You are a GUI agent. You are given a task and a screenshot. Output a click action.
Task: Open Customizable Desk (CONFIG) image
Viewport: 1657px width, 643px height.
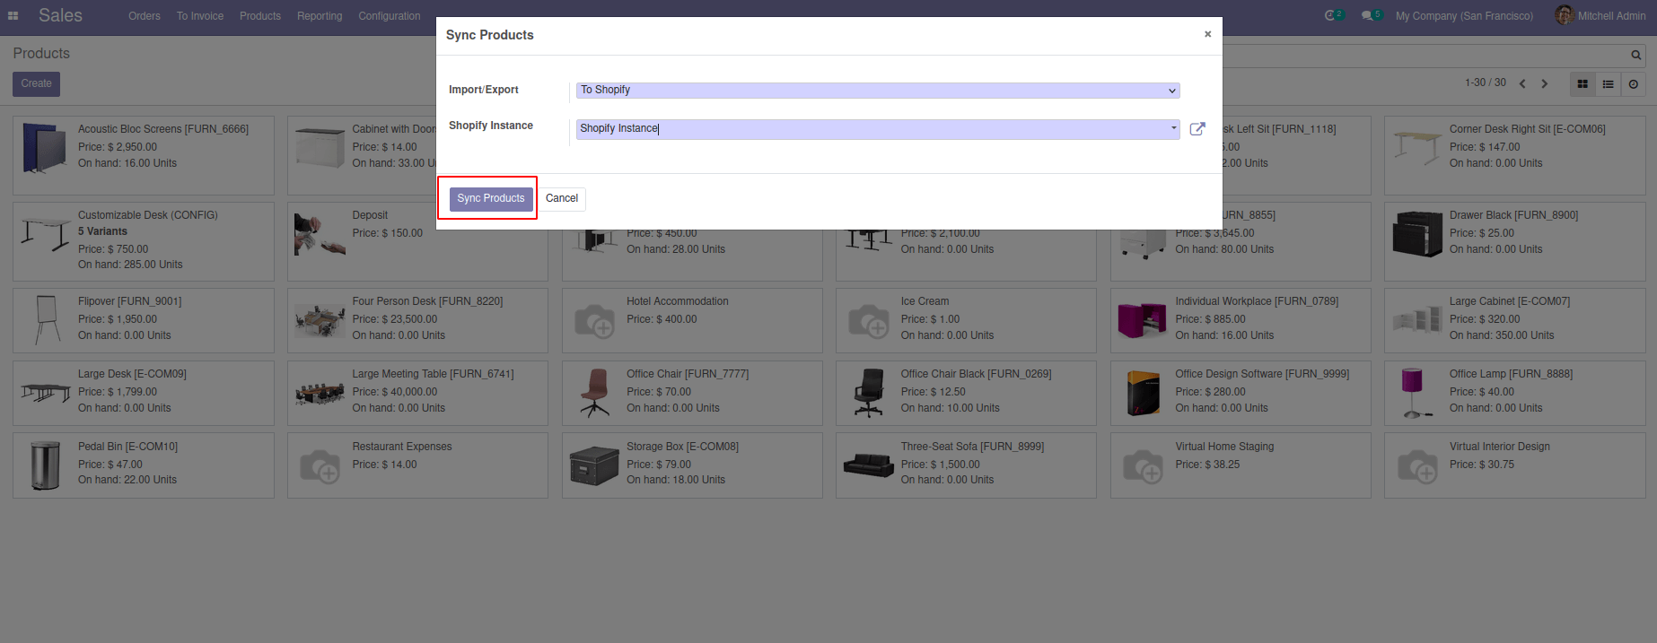pos(45,233)
